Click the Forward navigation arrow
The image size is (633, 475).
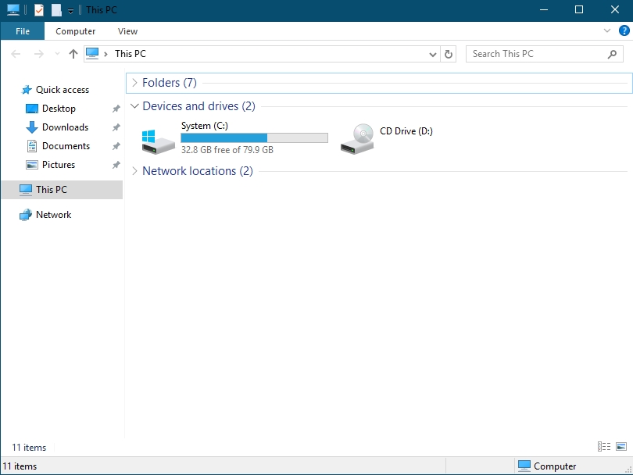[39, 54]
